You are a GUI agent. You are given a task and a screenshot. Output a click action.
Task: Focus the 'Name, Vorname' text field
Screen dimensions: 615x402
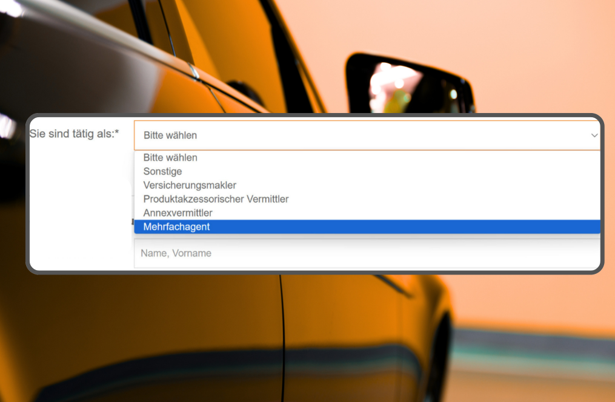(364, 253)
